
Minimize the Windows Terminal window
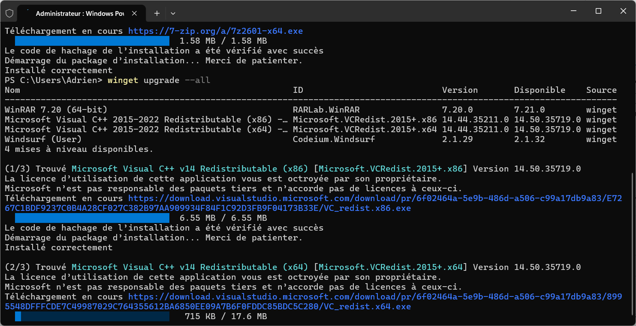click(574, 11)
